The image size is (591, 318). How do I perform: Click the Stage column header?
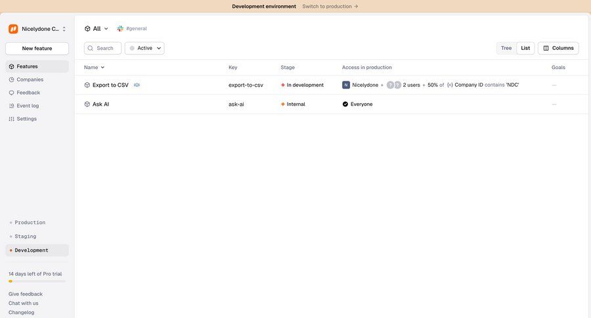(x=288, y=68)
